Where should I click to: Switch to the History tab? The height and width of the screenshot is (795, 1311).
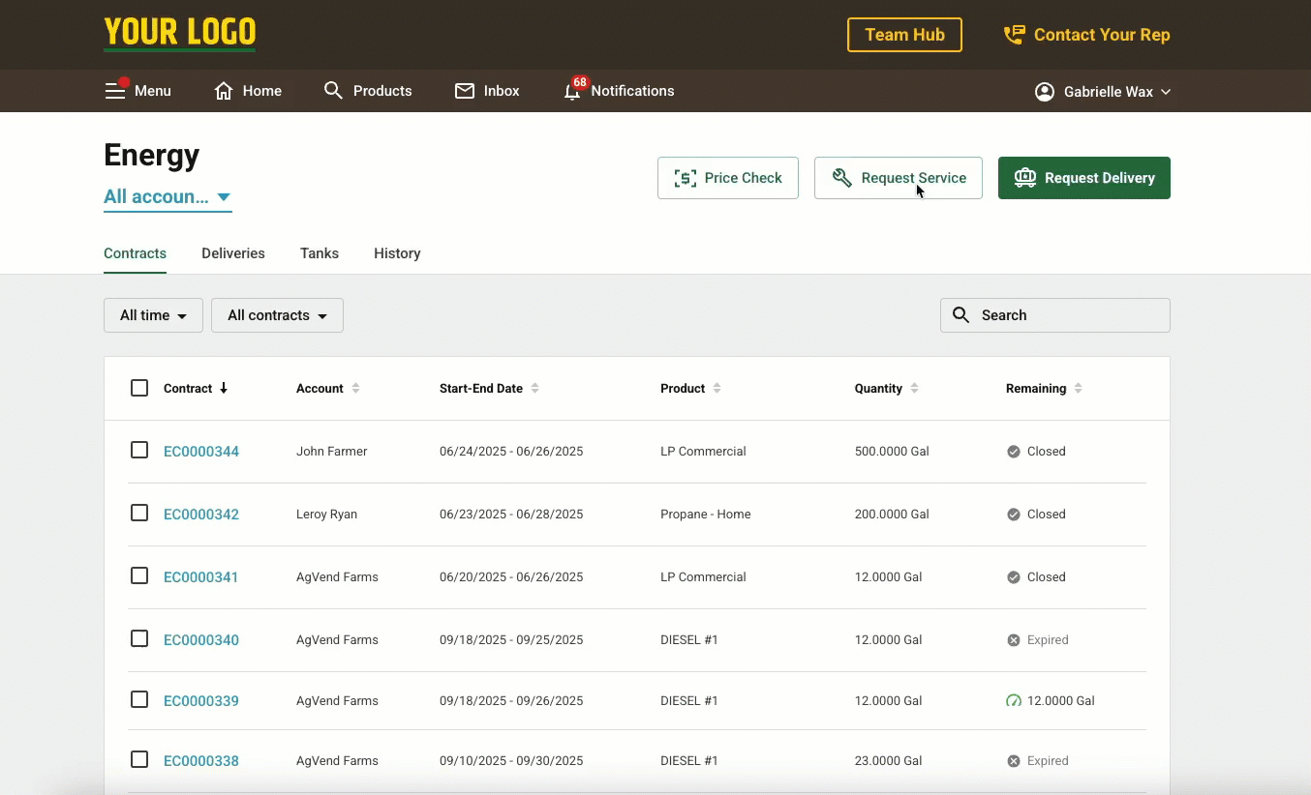point(397,253)
